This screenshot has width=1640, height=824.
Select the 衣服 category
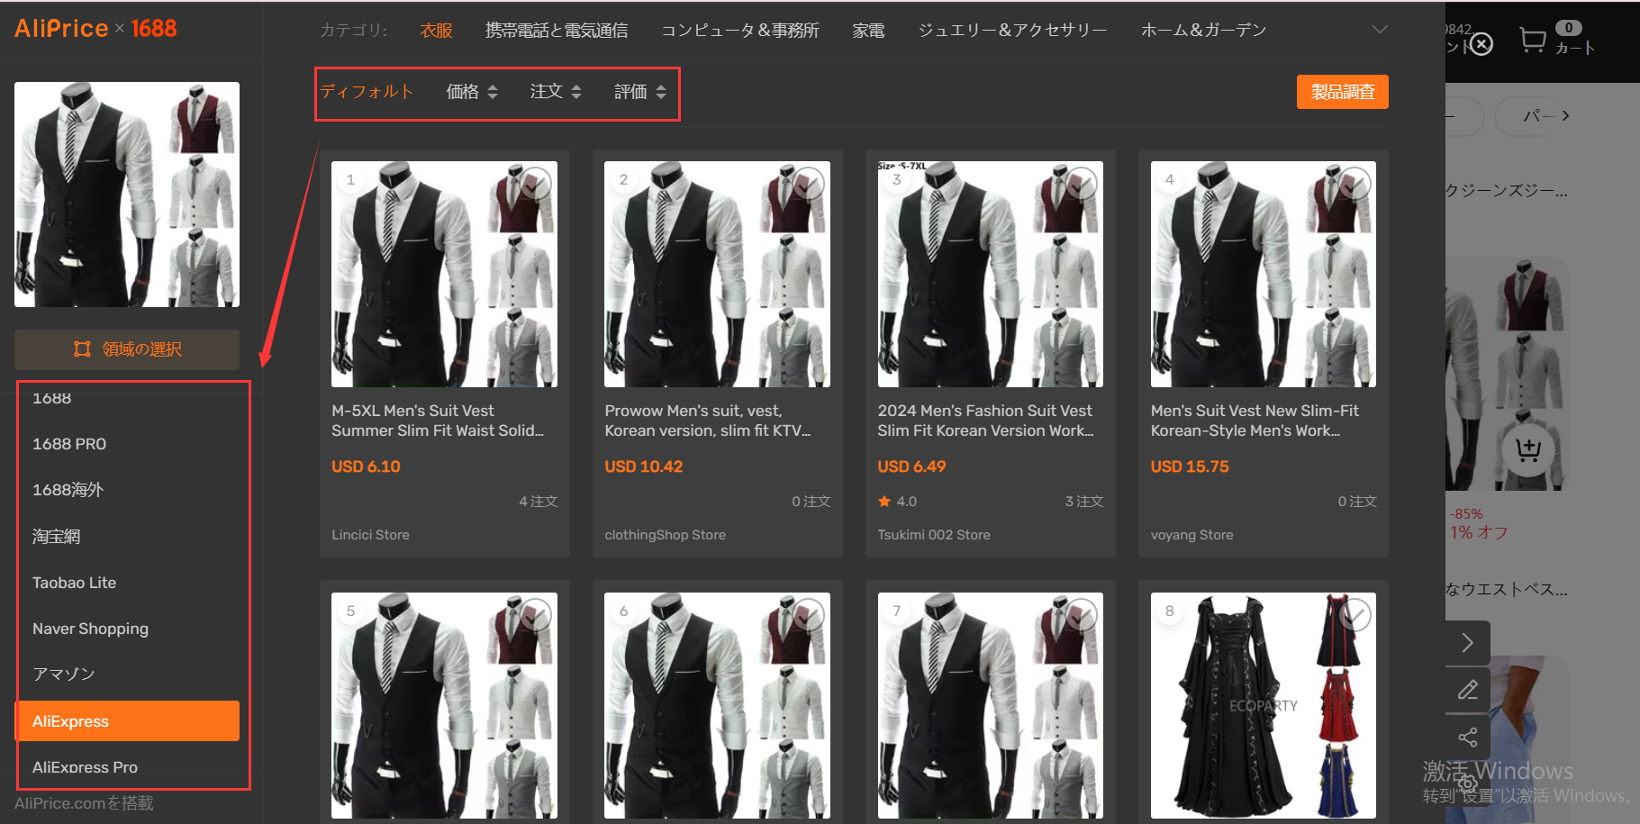436,31
